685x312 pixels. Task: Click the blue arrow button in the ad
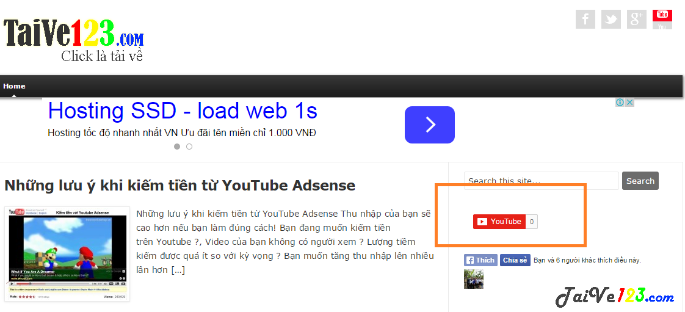pyautogui.click(x=429, y=125)
